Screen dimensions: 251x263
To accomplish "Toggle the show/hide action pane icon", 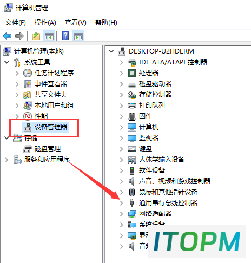I will coord(78,36).
